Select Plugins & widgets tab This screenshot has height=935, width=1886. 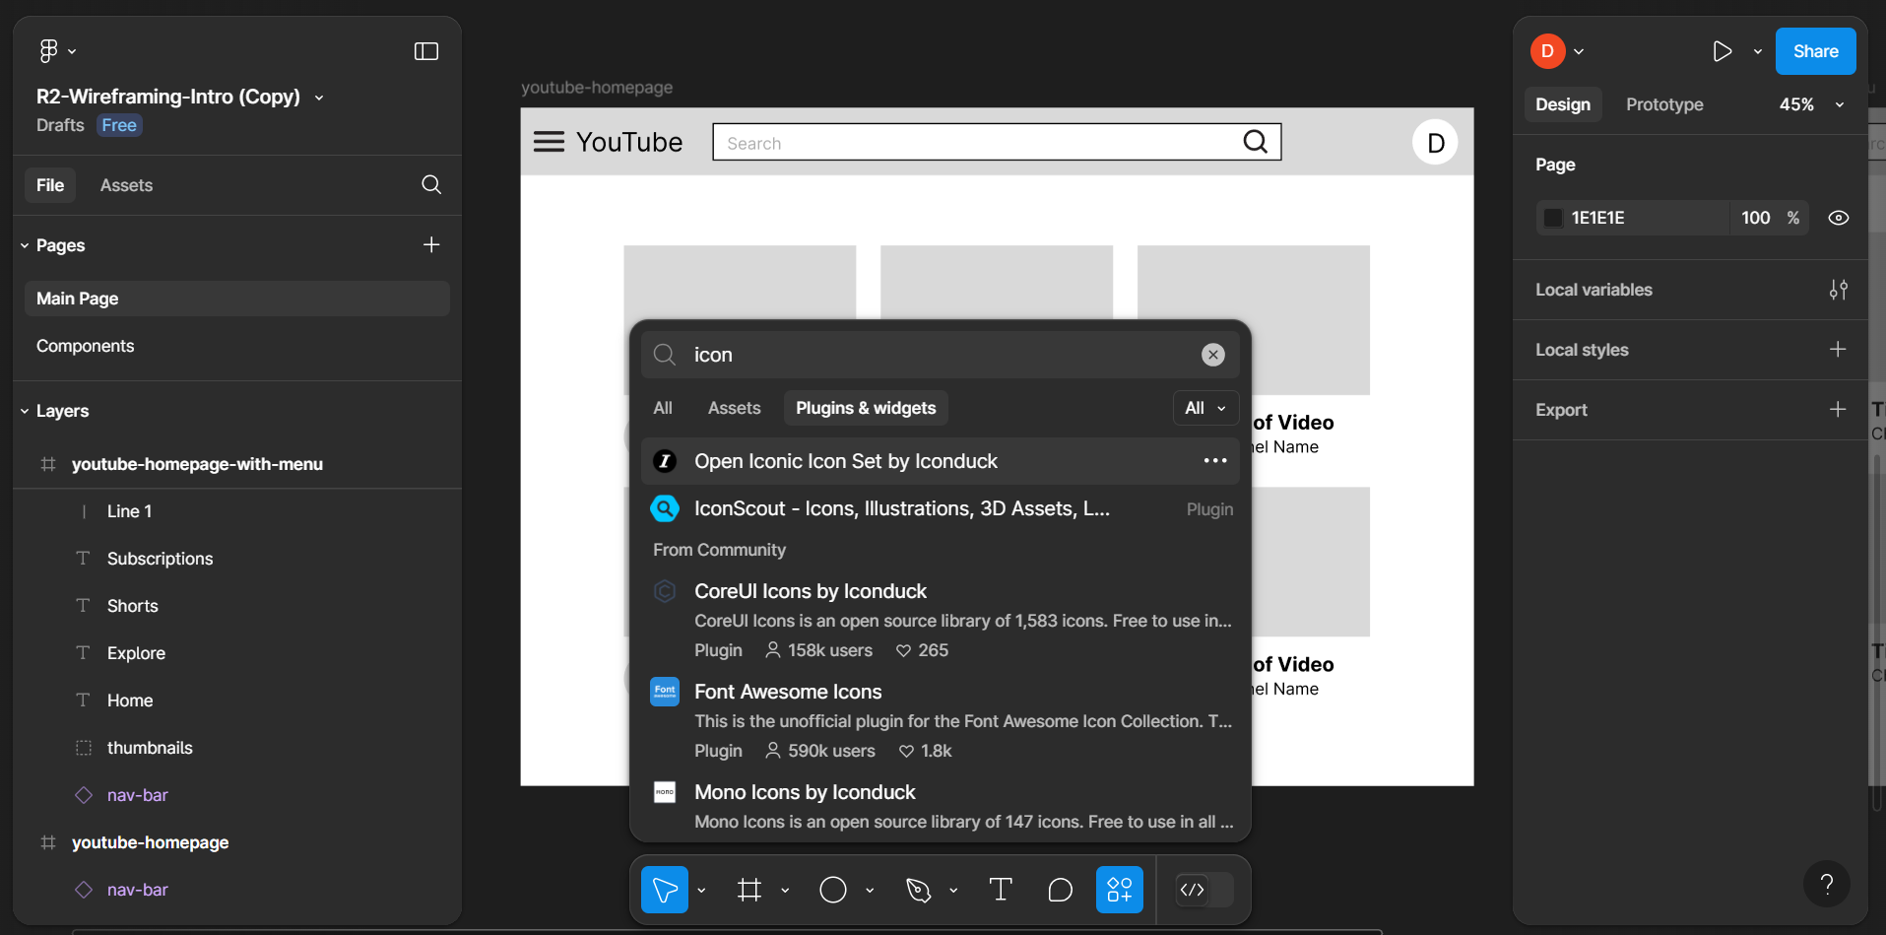pos(866,408)
